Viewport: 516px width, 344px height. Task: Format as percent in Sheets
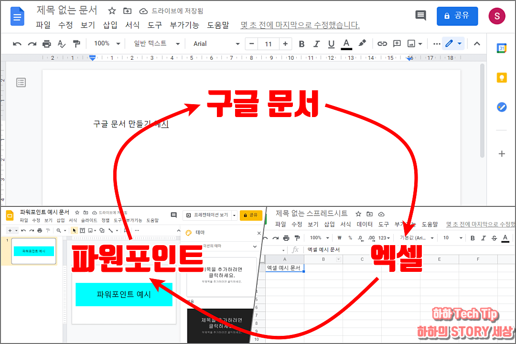tap(350, 237)
